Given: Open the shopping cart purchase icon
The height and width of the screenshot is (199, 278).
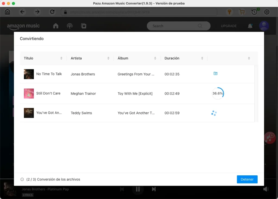Looking at the screenshot, I should (x=242, y=12).
